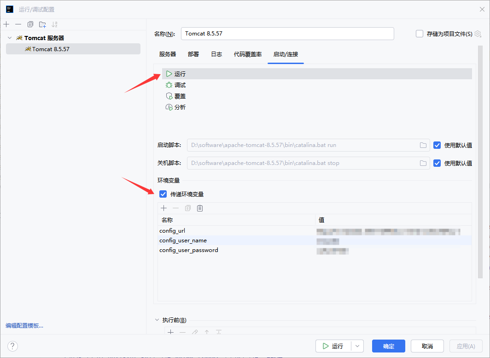
Task: Select the 覆盖 startup mode
Action: tap(317, 96)
